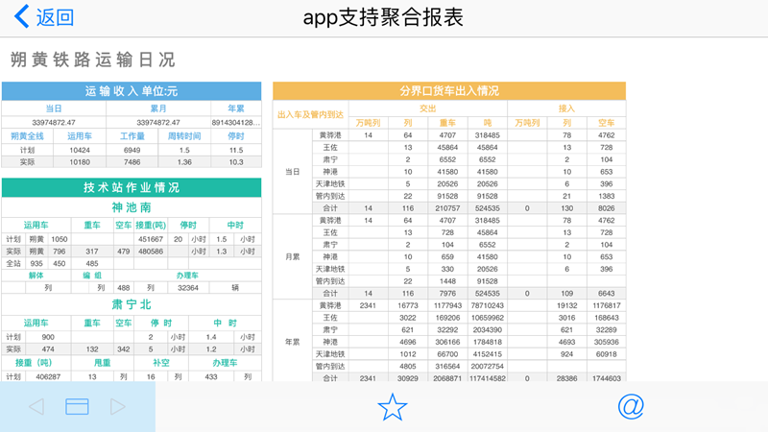Tap the dwell time value 10.3

[x=236, y=162]
